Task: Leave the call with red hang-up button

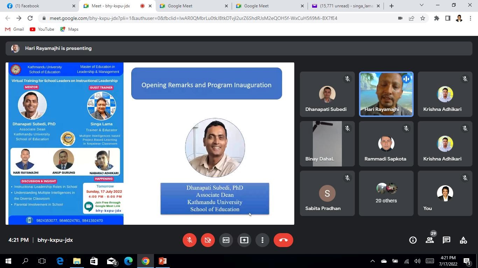Action: (283, 240)
